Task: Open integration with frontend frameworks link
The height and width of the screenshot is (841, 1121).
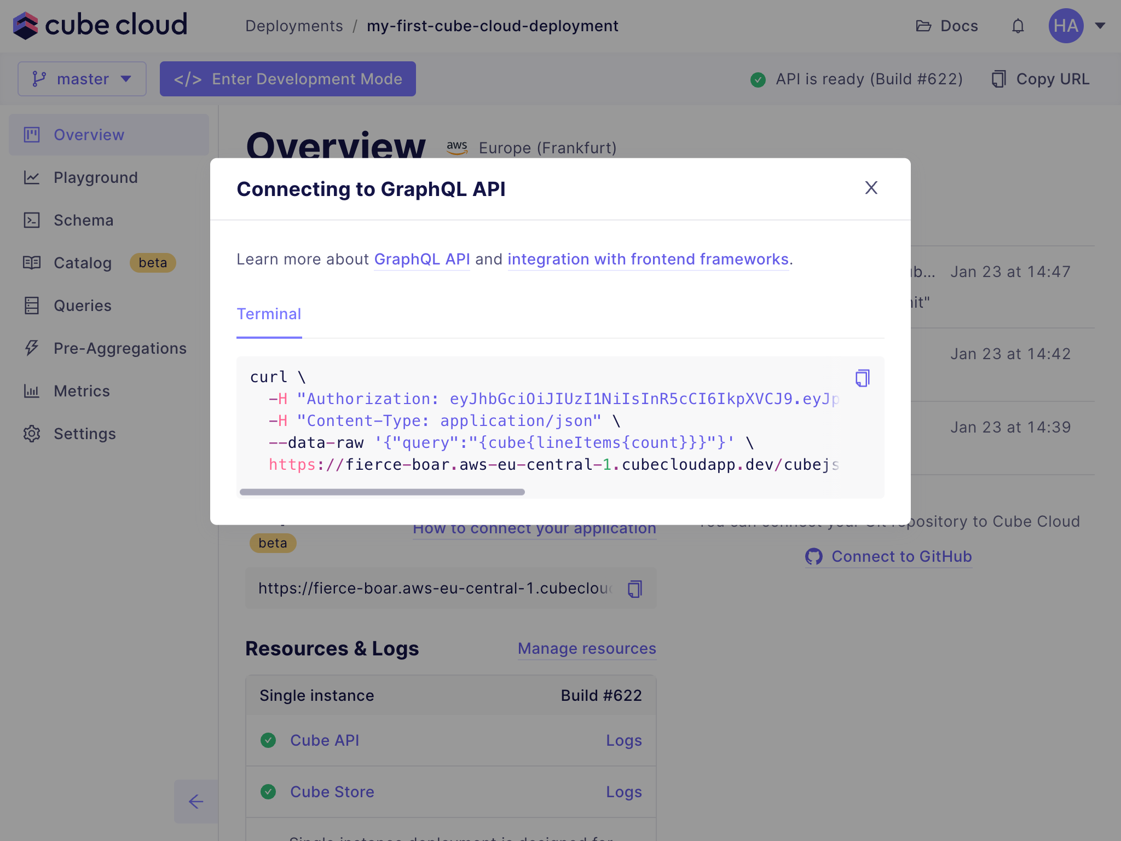Action: point(648,259)
